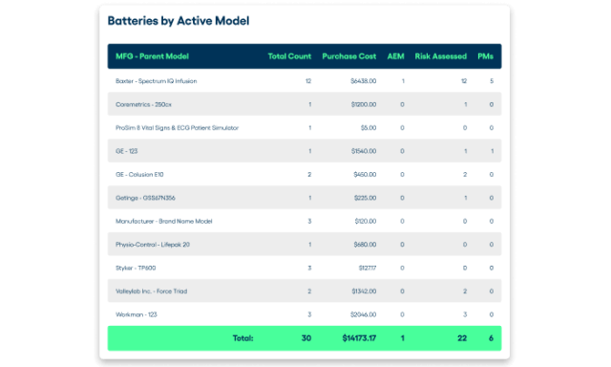Click total count 12 in Baxter row
611x367 pixels.
click(x=308, y=81)
